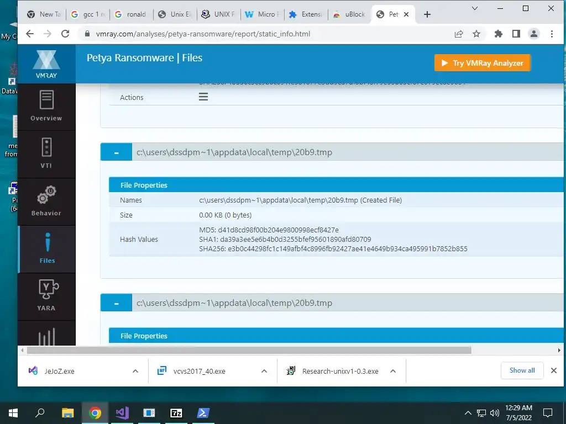This screenshot has height=424, width=566.
Task: Open Chrome Extensions puzzle icon
Action: (499, 34)
